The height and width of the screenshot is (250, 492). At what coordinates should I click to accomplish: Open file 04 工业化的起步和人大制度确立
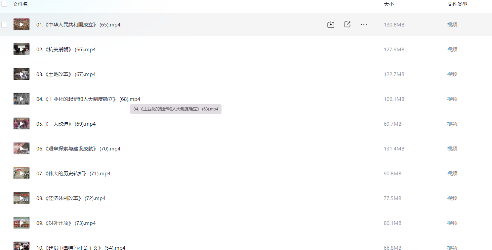(88, 99)
